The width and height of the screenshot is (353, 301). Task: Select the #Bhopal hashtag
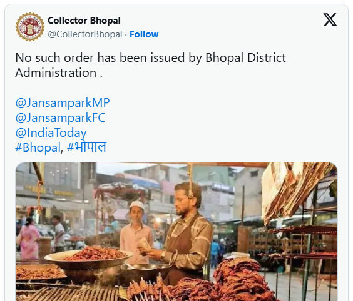pyautogui.click(x=38, y=147)
